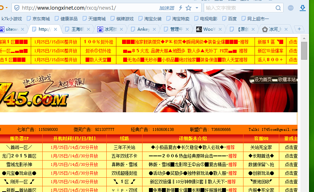
Task: Close the 冰河_h tab
Action: (x=286, y=29)
